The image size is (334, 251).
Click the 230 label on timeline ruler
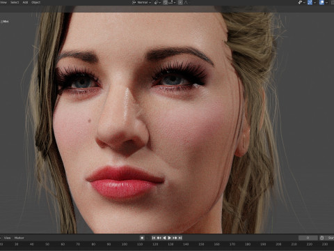(x=325, y=244)
